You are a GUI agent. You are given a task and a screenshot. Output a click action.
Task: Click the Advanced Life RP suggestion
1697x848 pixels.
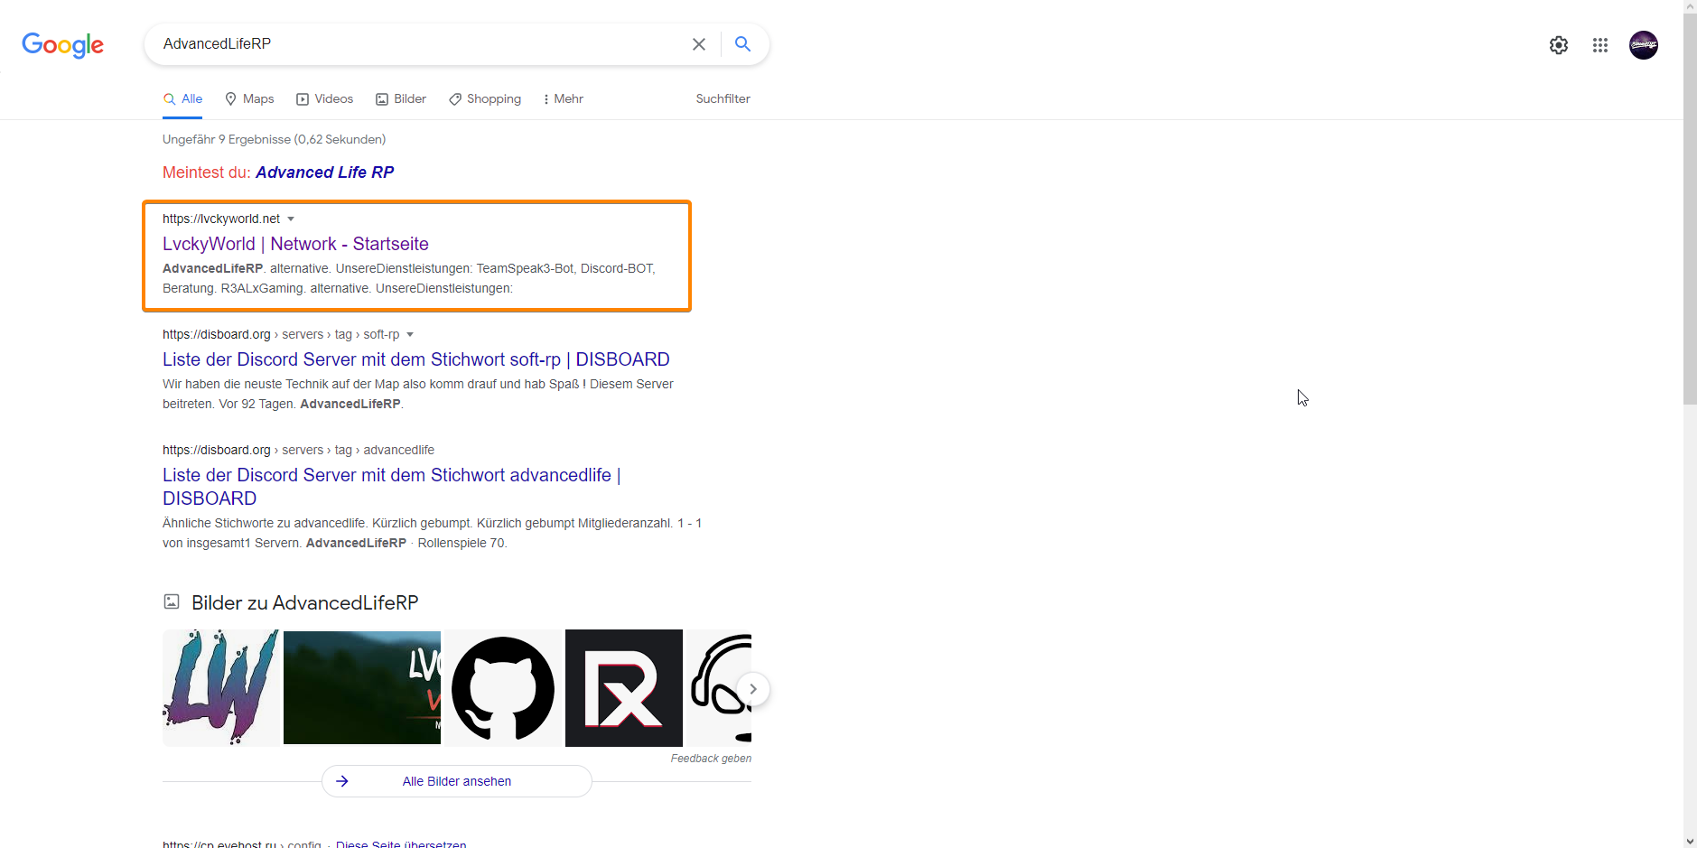324,172
